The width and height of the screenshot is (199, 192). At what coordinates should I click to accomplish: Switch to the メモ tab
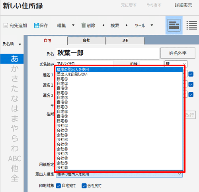coord(125,40)
